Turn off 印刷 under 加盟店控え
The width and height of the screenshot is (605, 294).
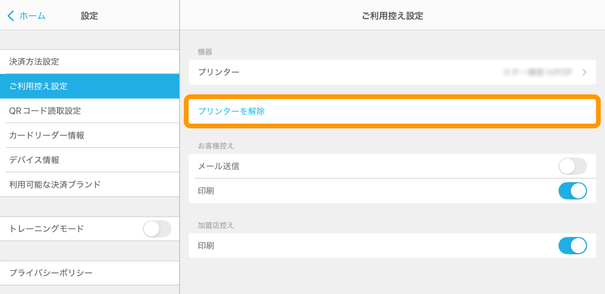pos(572,246)
